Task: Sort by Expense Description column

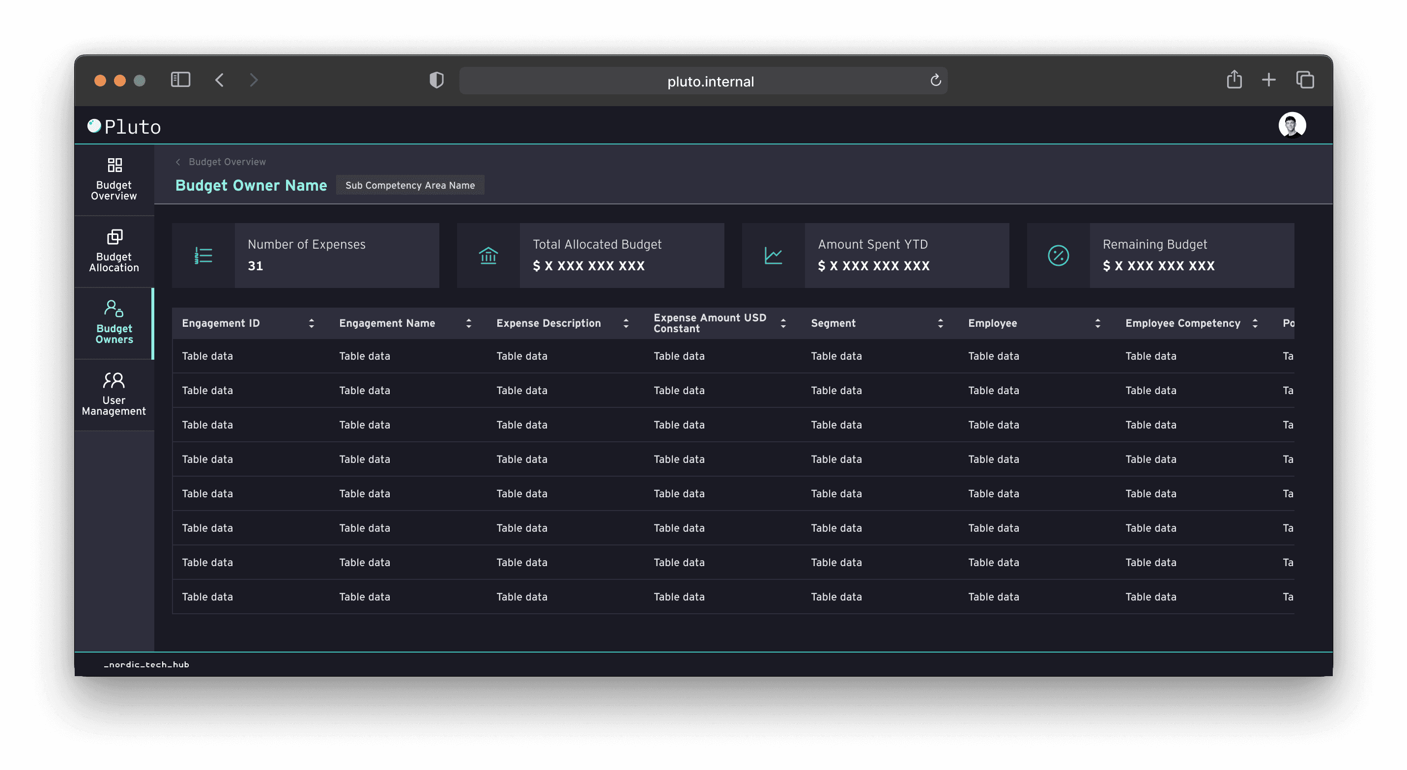Action: point(626,323)
